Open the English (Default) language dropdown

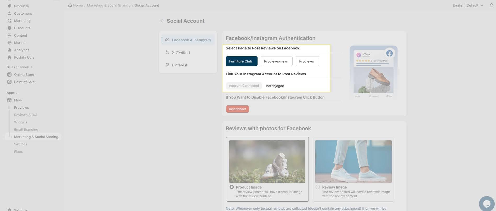point(468,5)
